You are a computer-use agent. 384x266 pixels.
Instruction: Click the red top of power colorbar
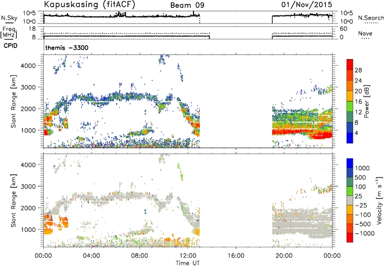350,63
